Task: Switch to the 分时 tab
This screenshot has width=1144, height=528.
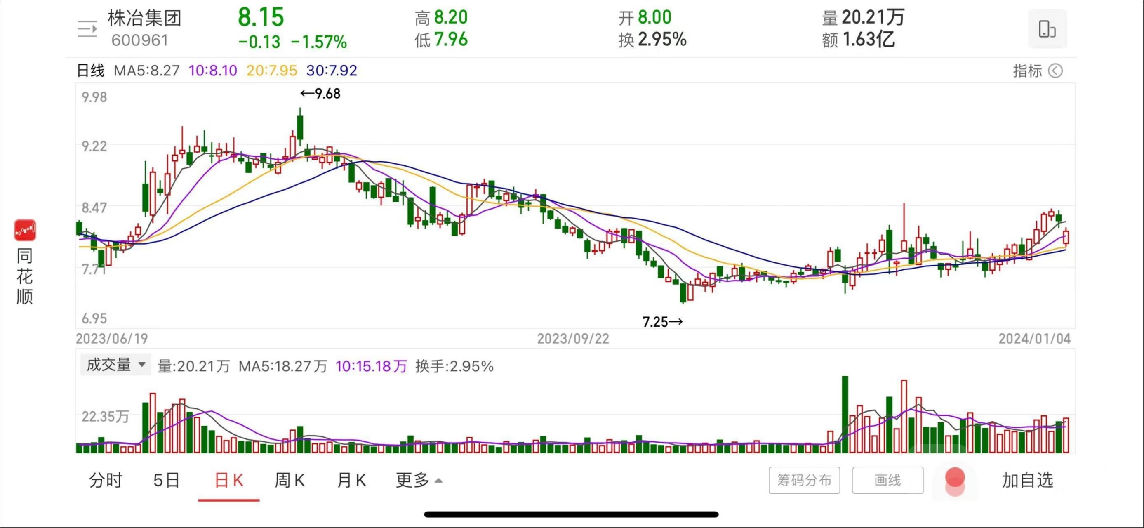Action: tap(105, 480)
